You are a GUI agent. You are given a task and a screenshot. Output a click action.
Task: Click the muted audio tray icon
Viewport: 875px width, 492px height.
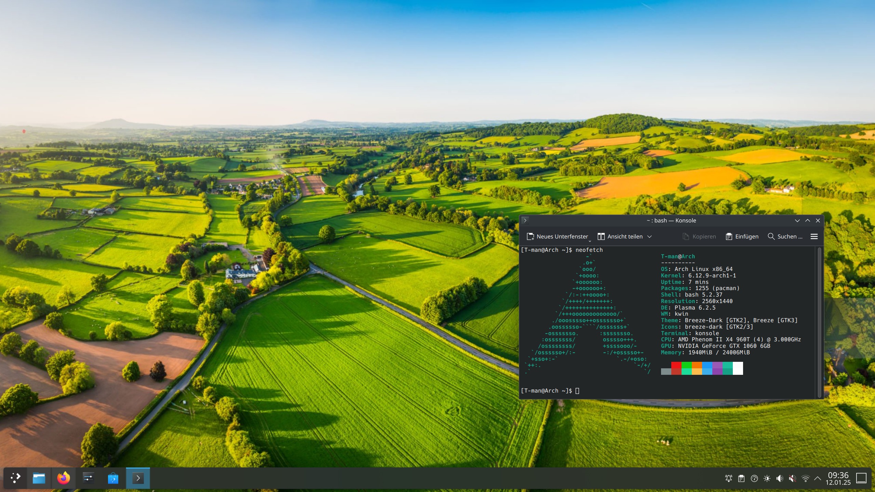pyautogui.click(x=792, y=478)
